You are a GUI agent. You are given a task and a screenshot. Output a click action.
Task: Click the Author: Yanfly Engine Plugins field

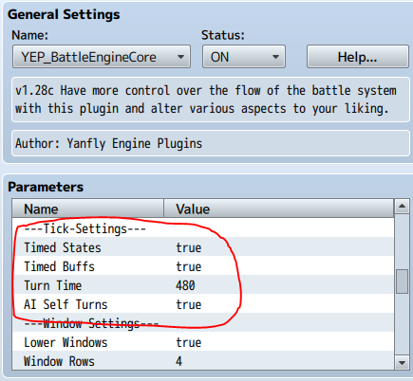211,143
